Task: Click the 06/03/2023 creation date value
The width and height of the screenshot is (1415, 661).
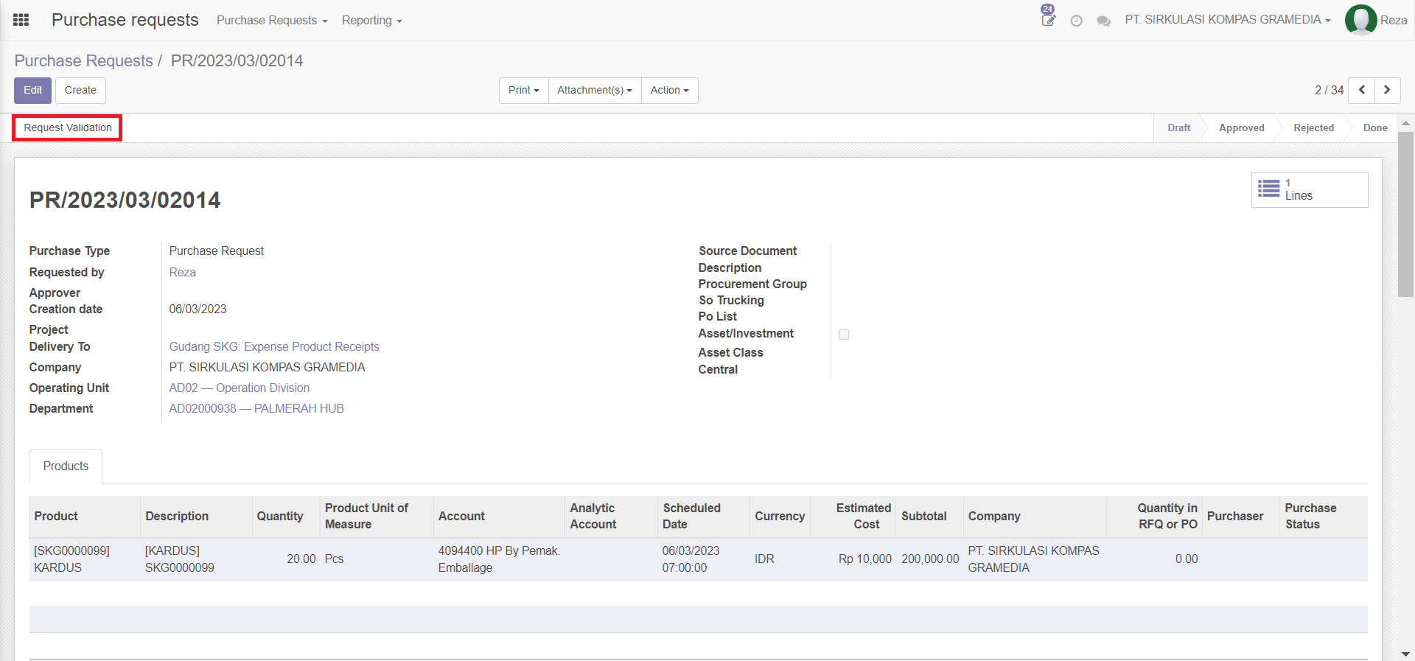Action: 198,309
